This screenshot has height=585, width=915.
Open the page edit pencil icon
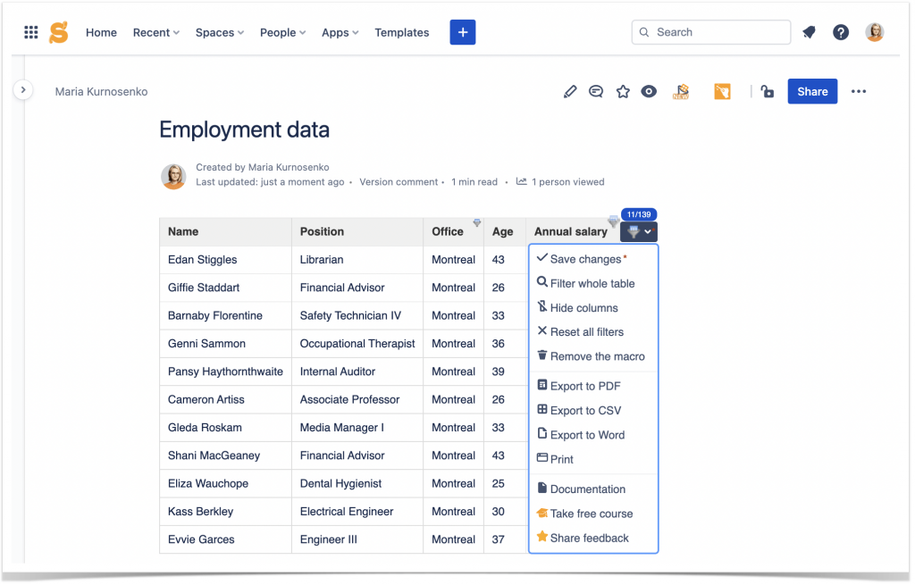pos(570,91)
